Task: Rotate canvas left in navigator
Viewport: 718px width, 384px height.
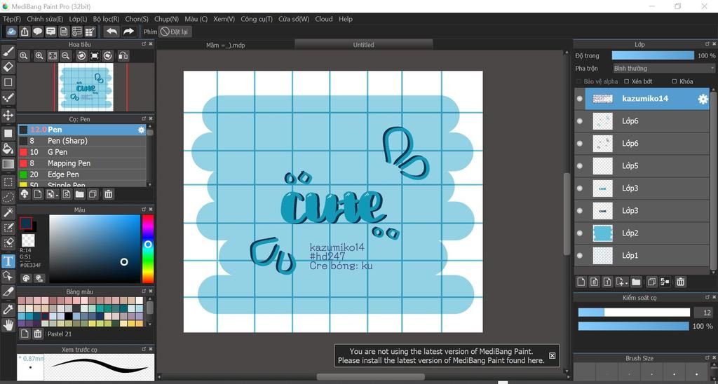Action: click(x=81, y=56)
